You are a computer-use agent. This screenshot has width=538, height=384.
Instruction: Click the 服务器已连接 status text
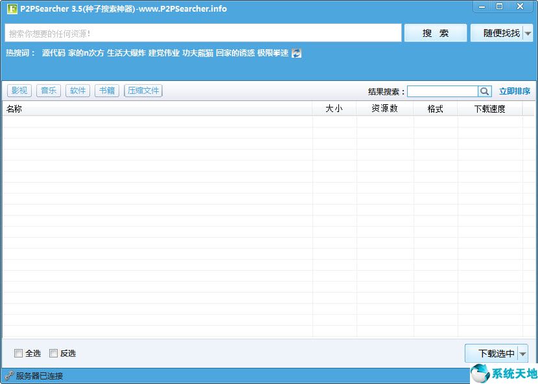(40, 376)
